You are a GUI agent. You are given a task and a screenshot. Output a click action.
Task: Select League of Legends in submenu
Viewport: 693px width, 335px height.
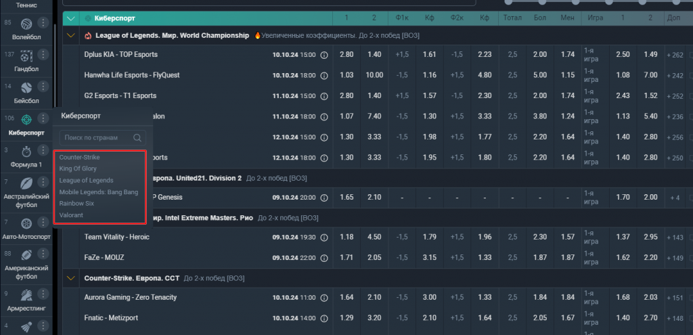86,180
